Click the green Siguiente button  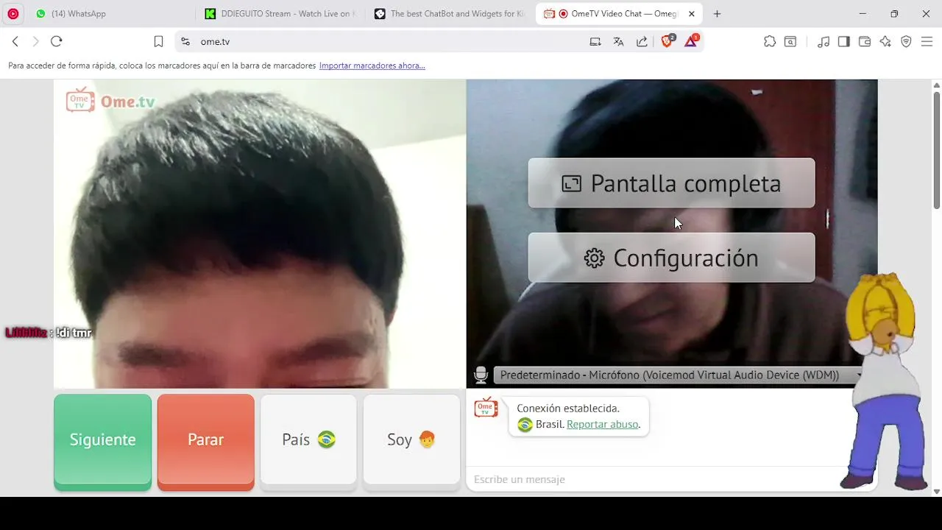tap(102, 441)
